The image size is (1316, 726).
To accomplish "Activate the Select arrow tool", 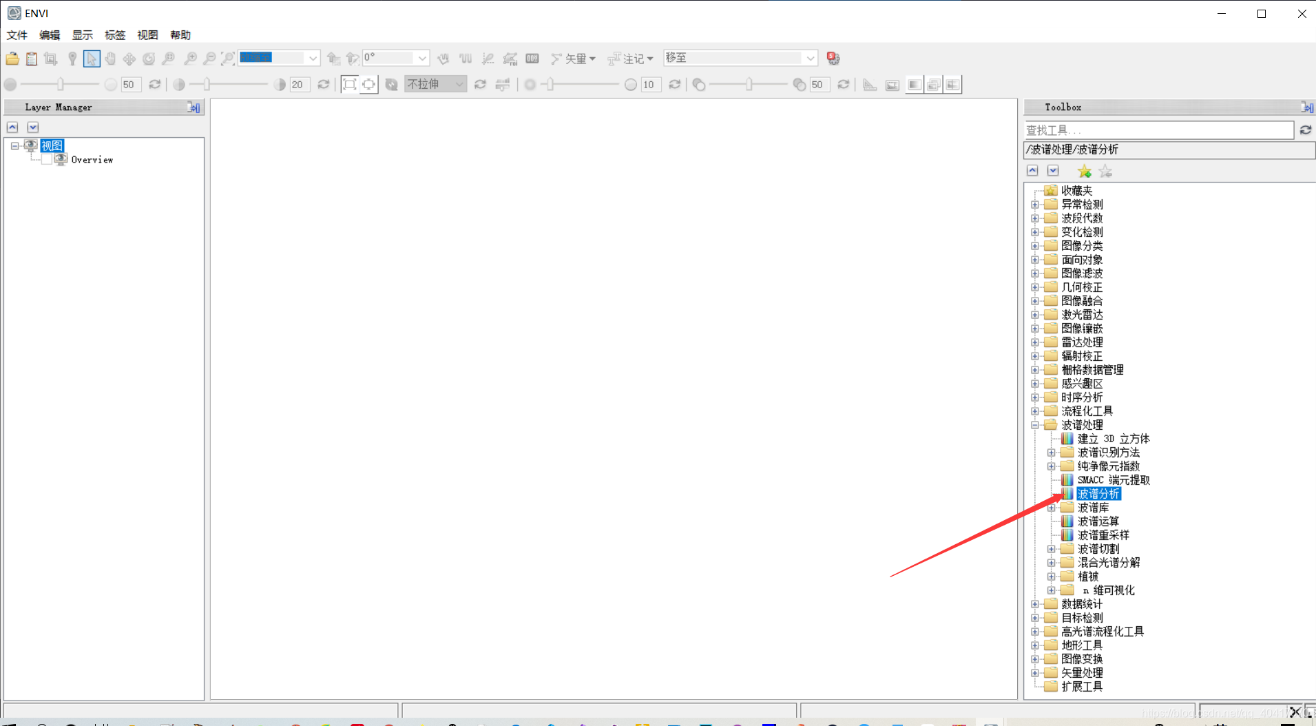I will click(92, 59).
